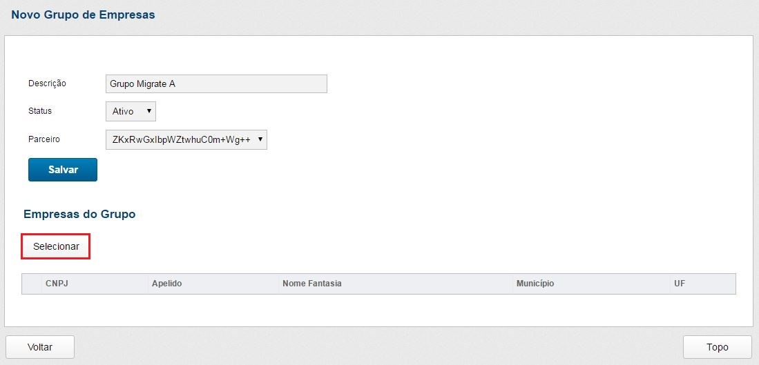Click the Descrição text field

pos(215,83)
